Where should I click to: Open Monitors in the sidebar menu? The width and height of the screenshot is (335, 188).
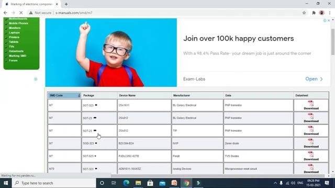tap(15, 28)
